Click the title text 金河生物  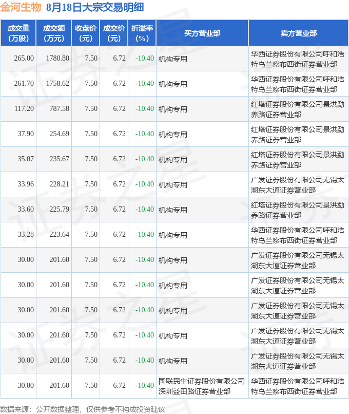click(x=21, y=7)
